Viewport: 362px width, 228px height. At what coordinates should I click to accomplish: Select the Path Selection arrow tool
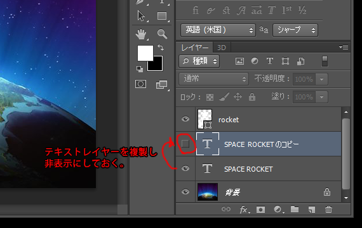click(x=141, y=16)
